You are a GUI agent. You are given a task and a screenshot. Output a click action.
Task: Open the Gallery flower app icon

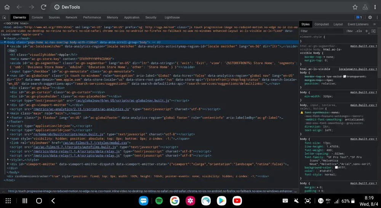(190, 201)
